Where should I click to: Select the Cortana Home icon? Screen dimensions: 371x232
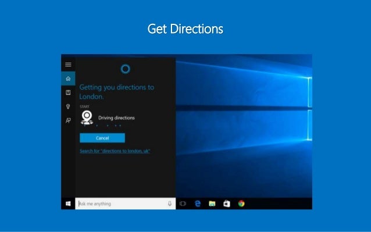[68, 78]
